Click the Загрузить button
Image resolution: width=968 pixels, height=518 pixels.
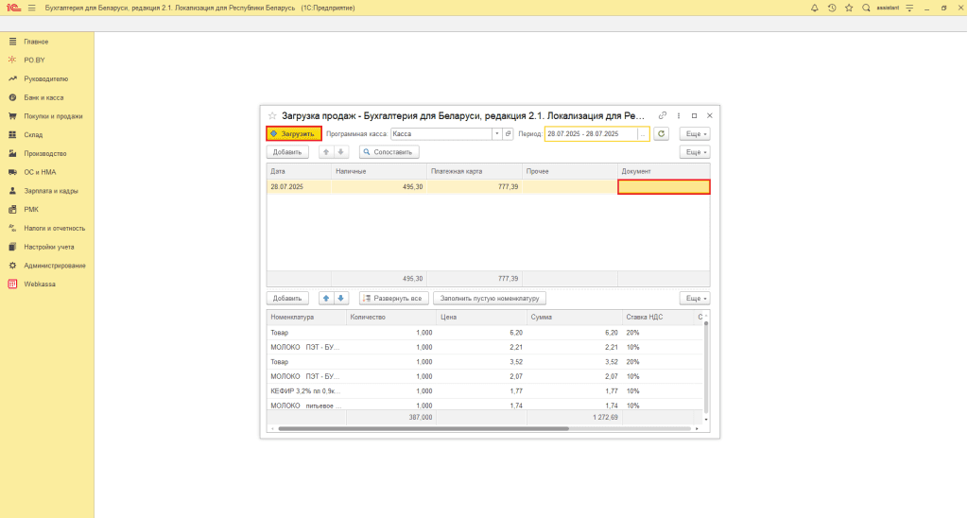(x=294, y=133)
